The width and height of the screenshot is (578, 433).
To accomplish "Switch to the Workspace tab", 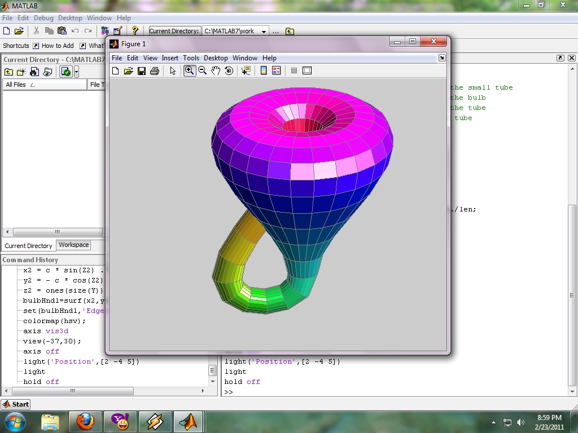I will pos(73,245).
